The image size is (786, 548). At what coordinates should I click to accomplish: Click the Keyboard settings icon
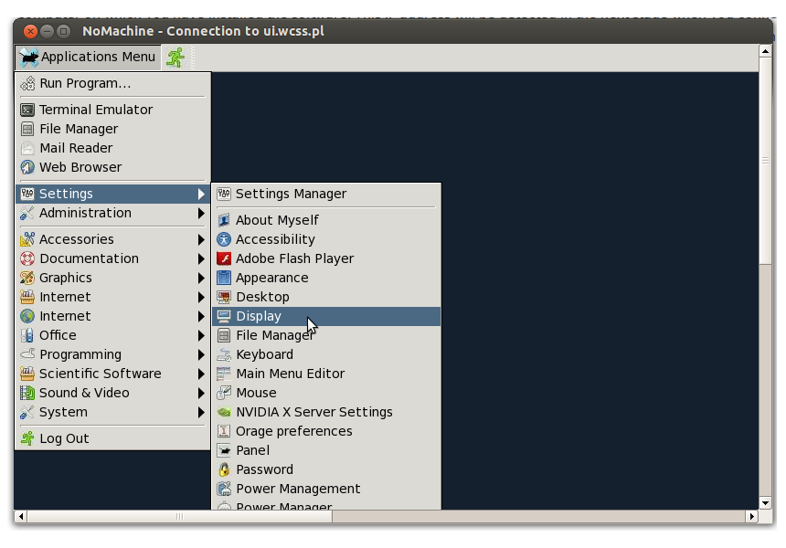[x=224, y=354]
